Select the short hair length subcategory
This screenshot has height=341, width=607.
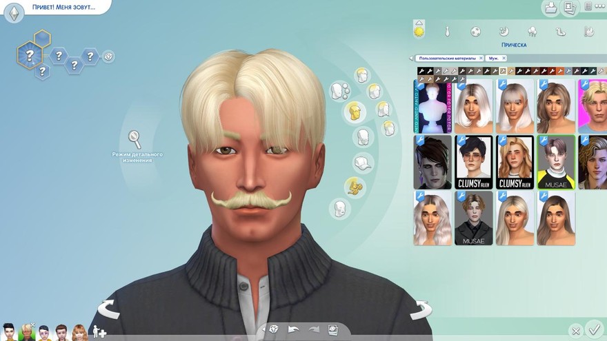pos(362,75)
